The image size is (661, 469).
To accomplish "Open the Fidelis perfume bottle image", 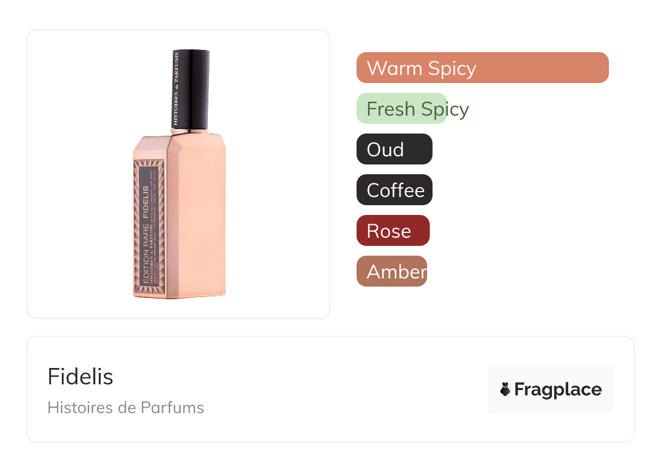I will click(x=180, y=174).
